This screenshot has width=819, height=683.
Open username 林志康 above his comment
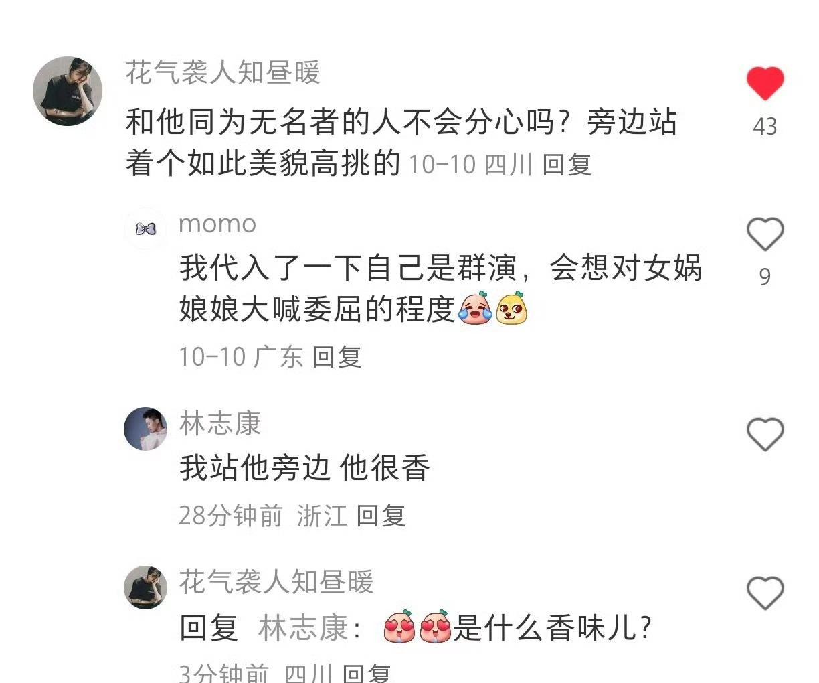click(x=220, y=424)
